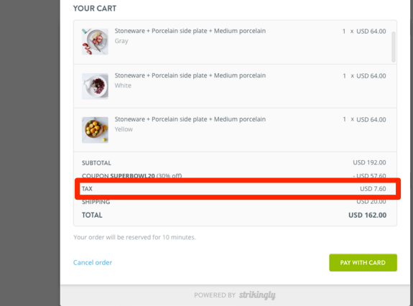Click the SUBTOTAL amount USD 192.00
Screen dimensions: 413x306
pyautogui.click(x=369, y=162)
